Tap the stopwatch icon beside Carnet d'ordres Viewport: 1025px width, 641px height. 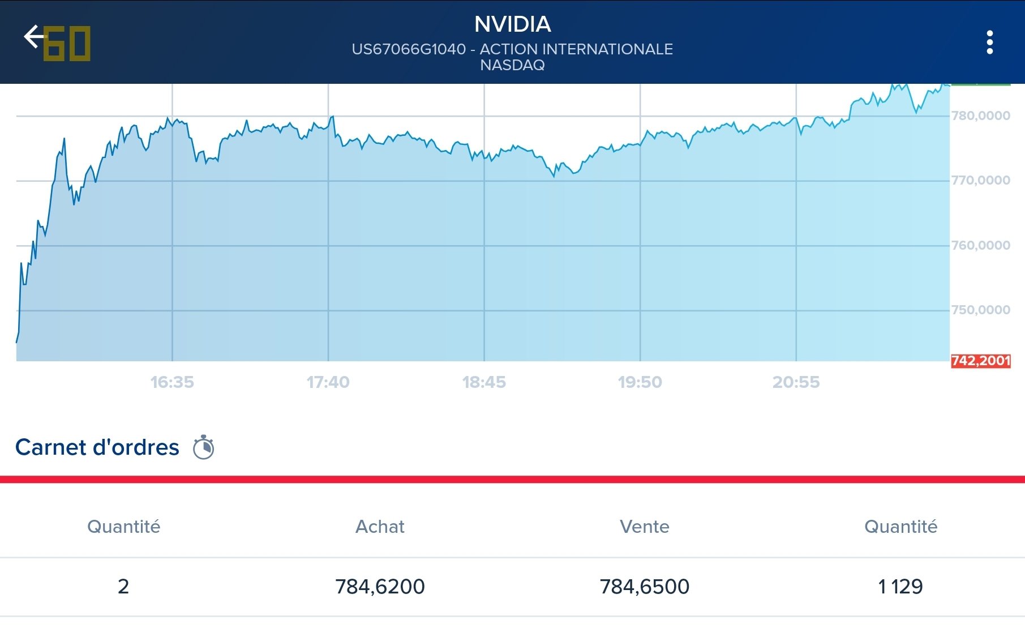click(203, 447)
